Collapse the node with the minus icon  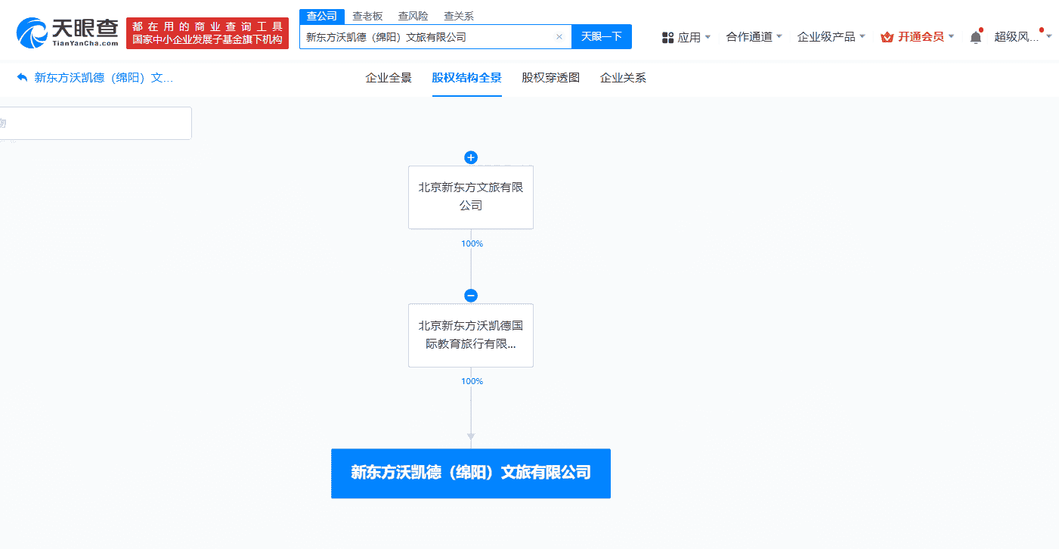471,296
